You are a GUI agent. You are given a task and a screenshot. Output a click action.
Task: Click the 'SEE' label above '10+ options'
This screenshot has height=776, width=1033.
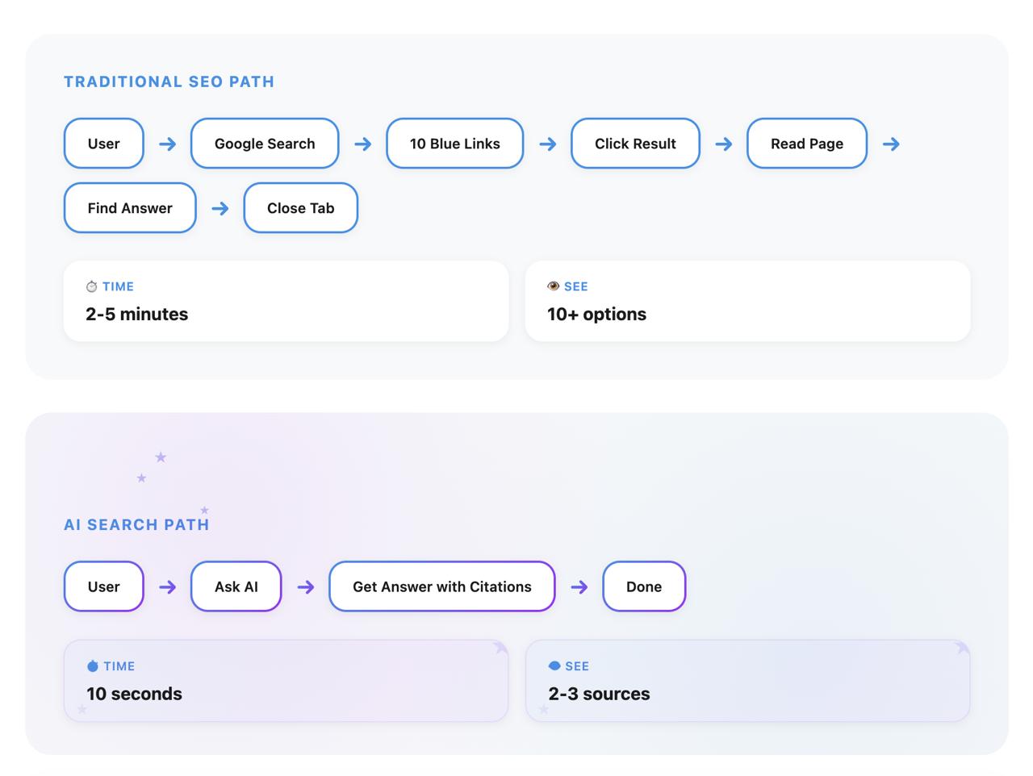576,286
